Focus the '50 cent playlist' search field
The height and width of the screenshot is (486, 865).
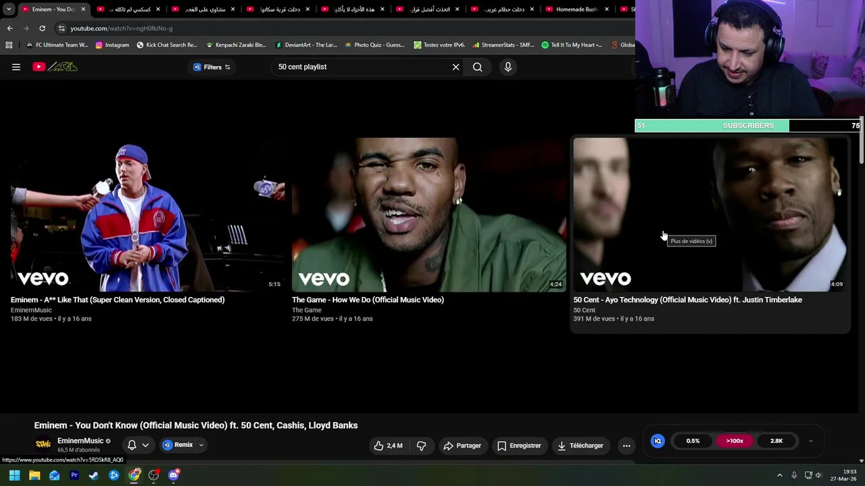tap(362, 67)
